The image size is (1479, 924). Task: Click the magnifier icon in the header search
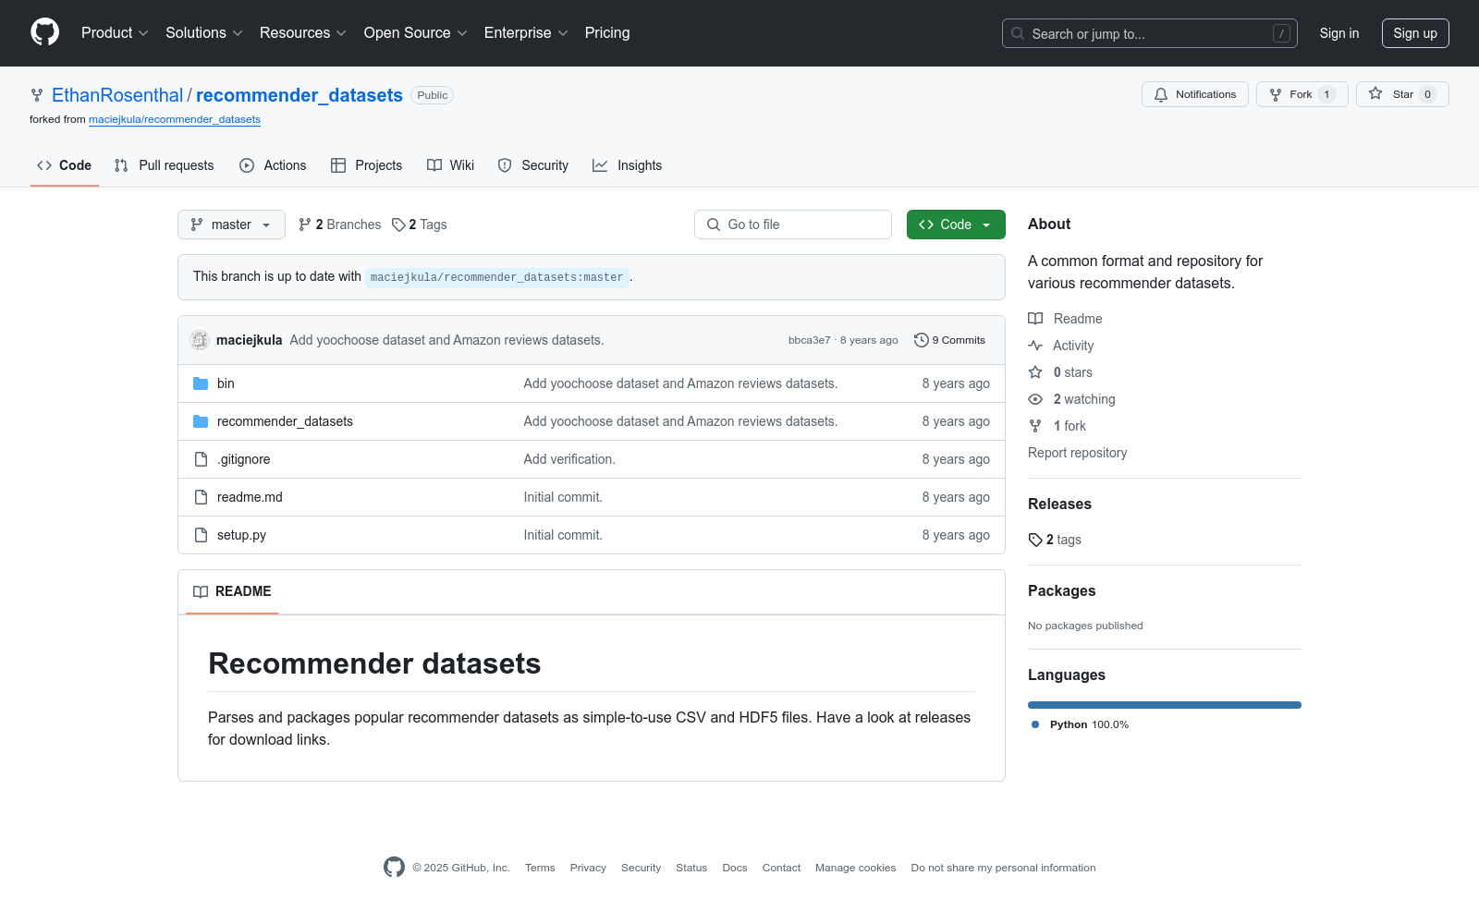point(1018,33)
